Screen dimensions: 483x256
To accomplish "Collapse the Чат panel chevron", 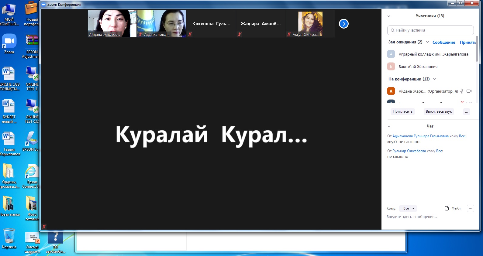I will click(x=389, y=126).
